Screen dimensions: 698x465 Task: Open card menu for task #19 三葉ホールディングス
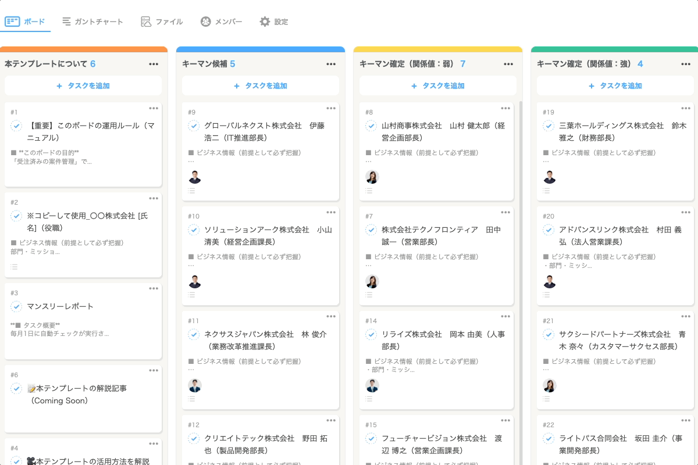pos(686,108)
